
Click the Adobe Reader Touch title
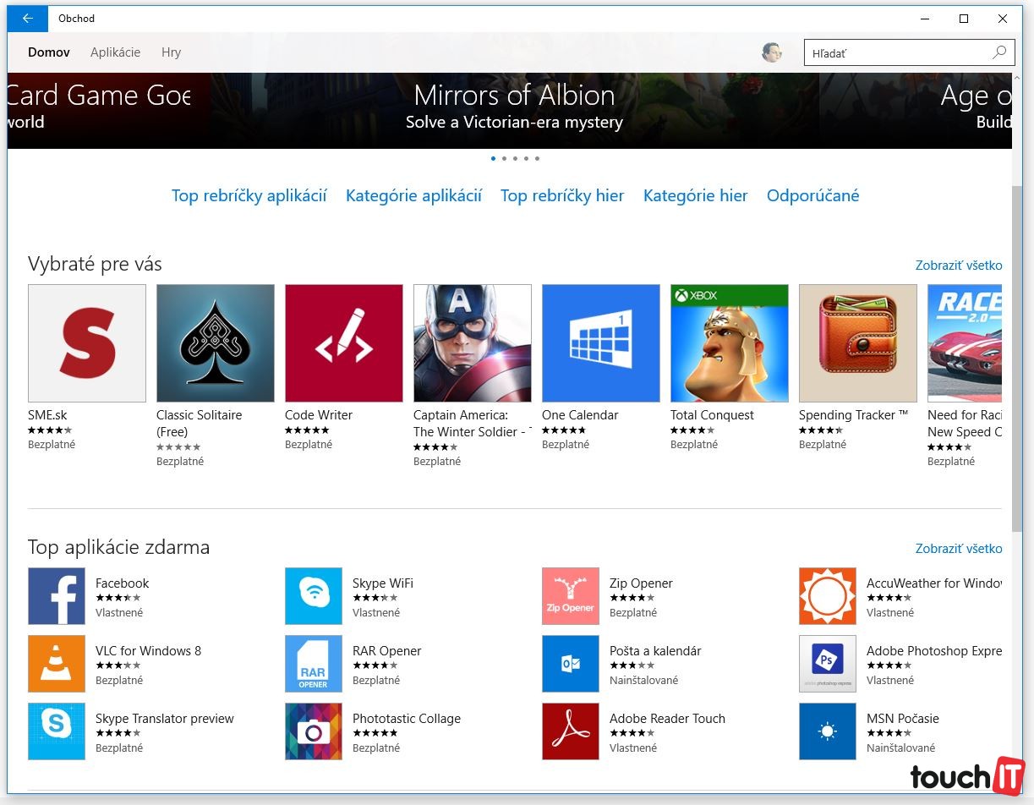[667, 719]
